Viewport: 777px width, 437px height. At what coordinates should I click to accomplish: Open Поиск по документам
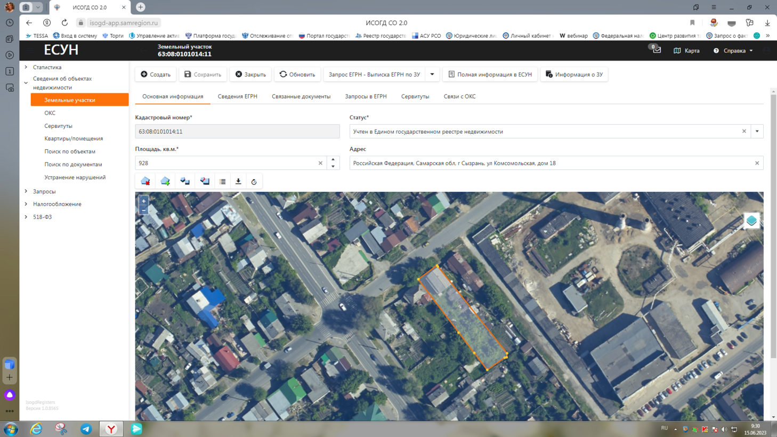[x=73, y=164]
